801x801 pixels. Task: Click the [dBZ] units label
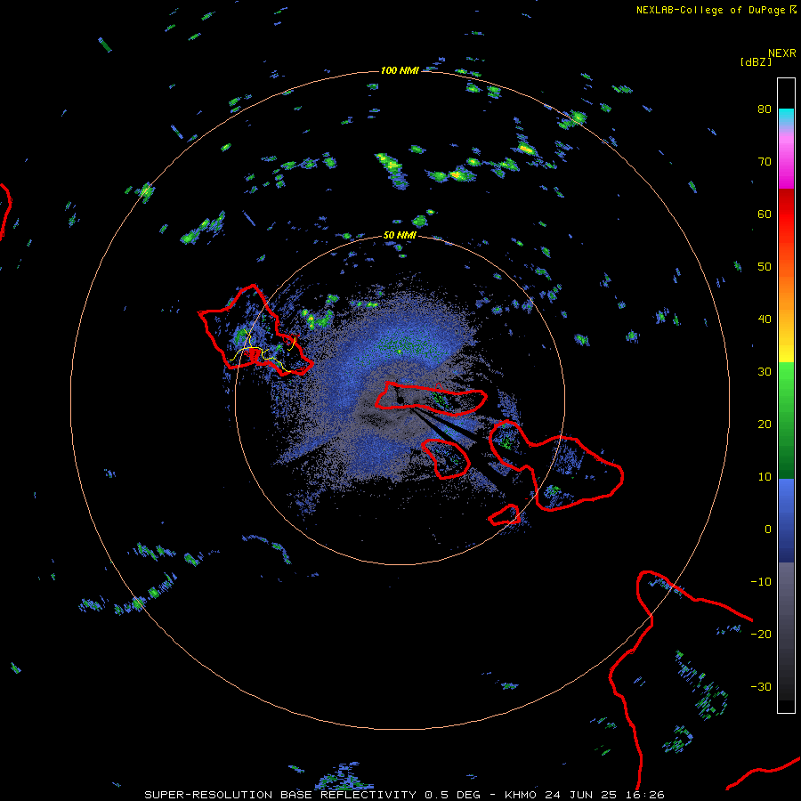(x=756, y=61)
